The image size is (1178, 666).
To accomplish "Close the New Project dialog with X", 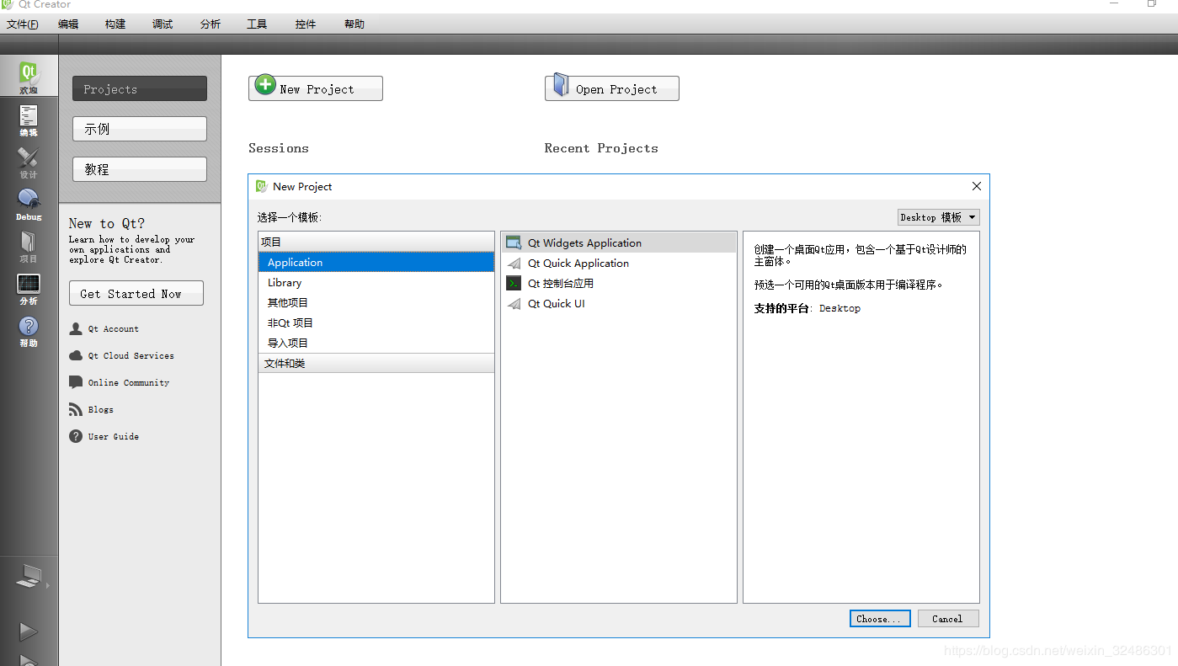I will click(x=977, y=186).
